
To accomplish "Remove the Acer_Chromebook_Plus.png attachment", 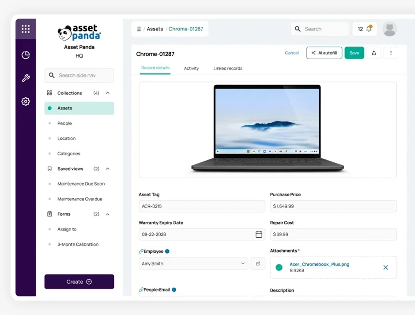I will click(385, 268).
